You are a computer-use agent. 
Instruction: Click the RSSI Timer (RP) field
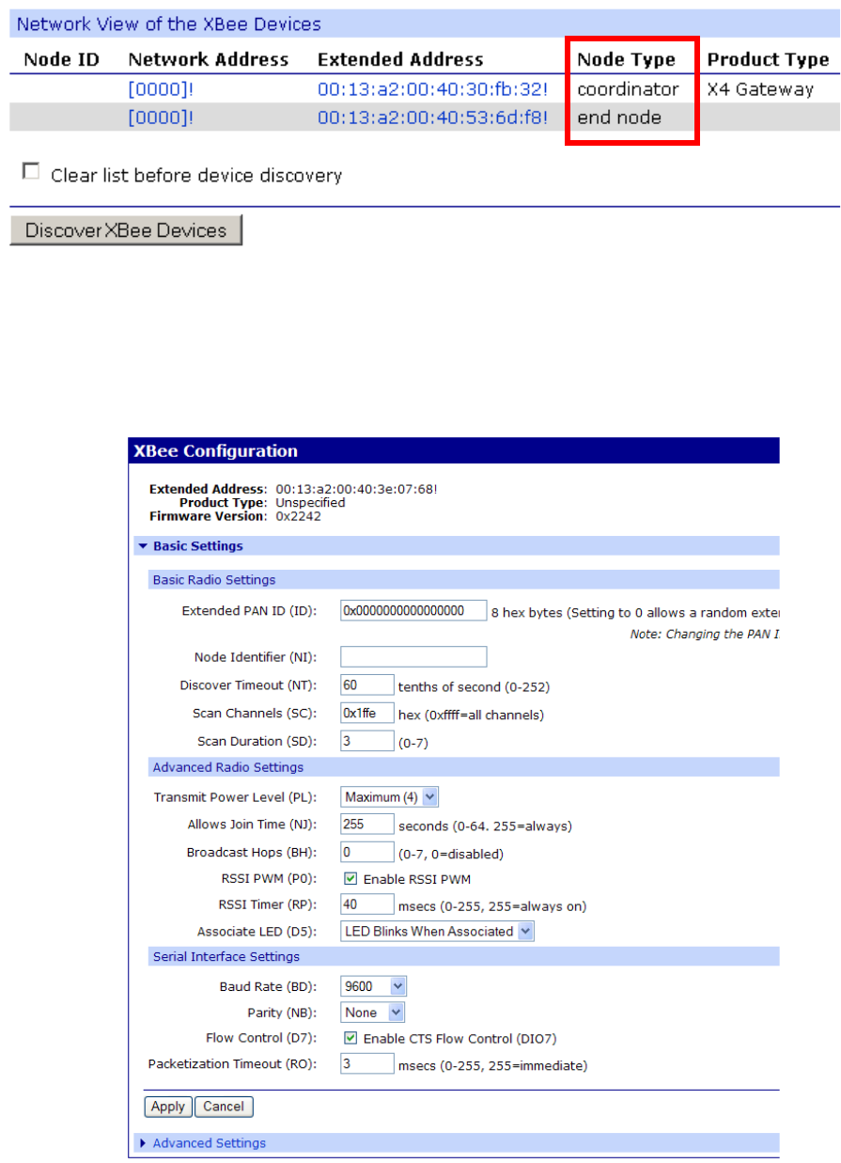(x=367, y=905)
